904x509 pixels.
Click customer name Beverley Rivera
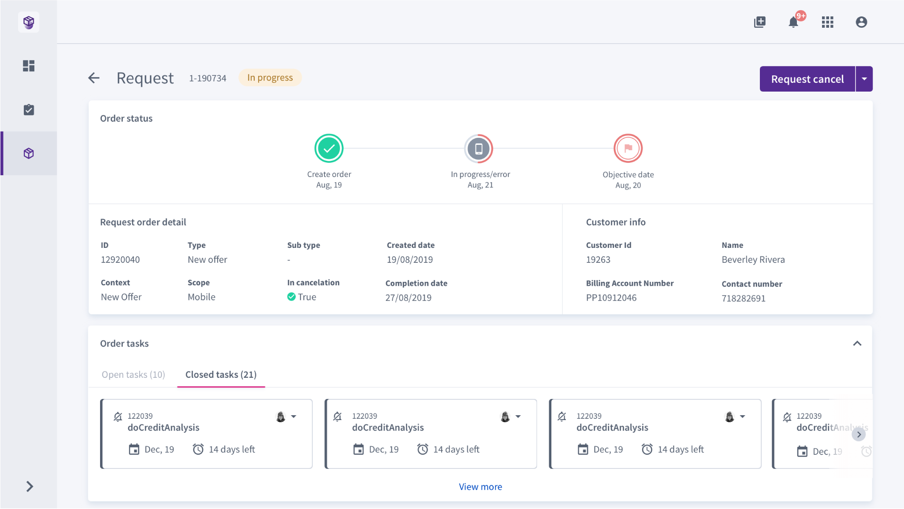[753, 260]
